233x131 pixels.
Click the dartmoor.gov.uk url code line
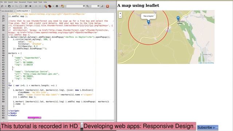tap(37, 74)
